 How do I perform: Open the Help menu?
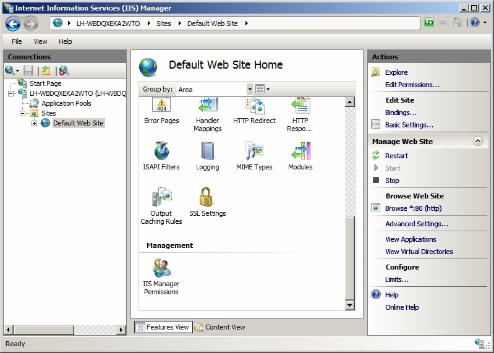pyautogui.click(x=65, y=41)
